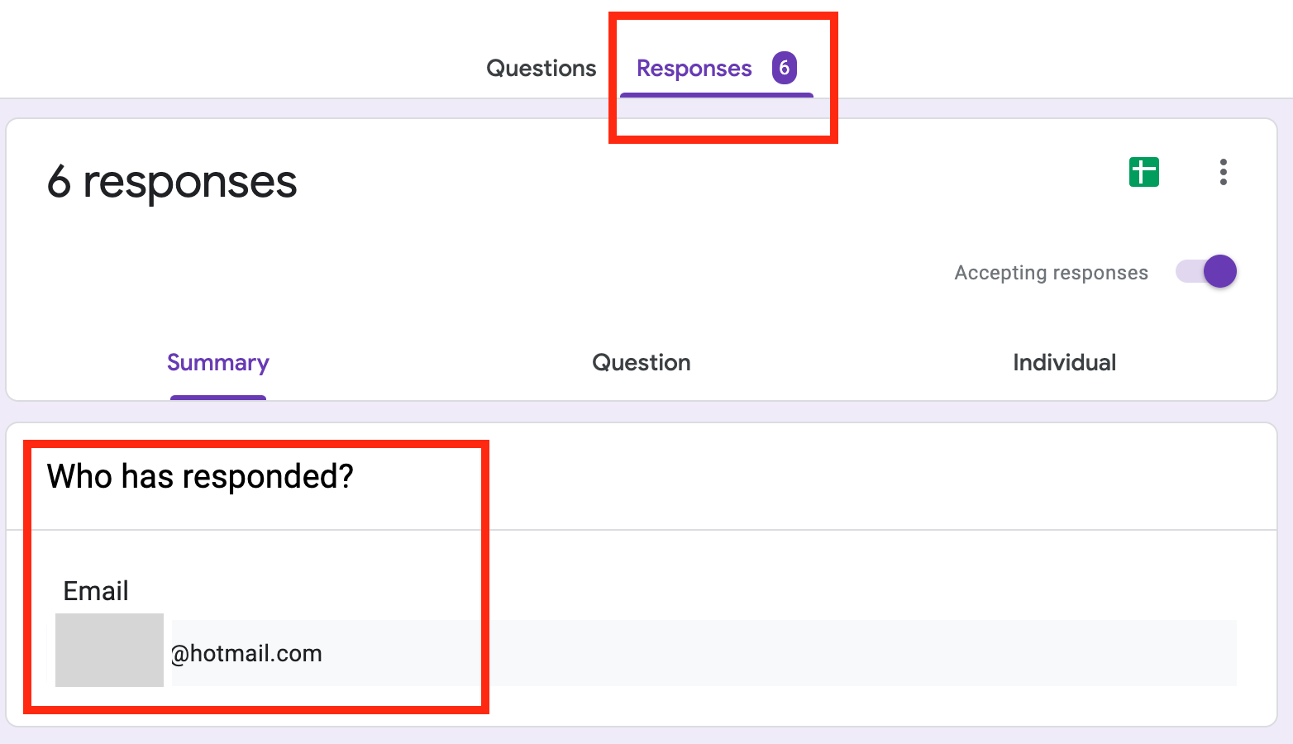Open the three-dot more options menu

pos(1224,172)
